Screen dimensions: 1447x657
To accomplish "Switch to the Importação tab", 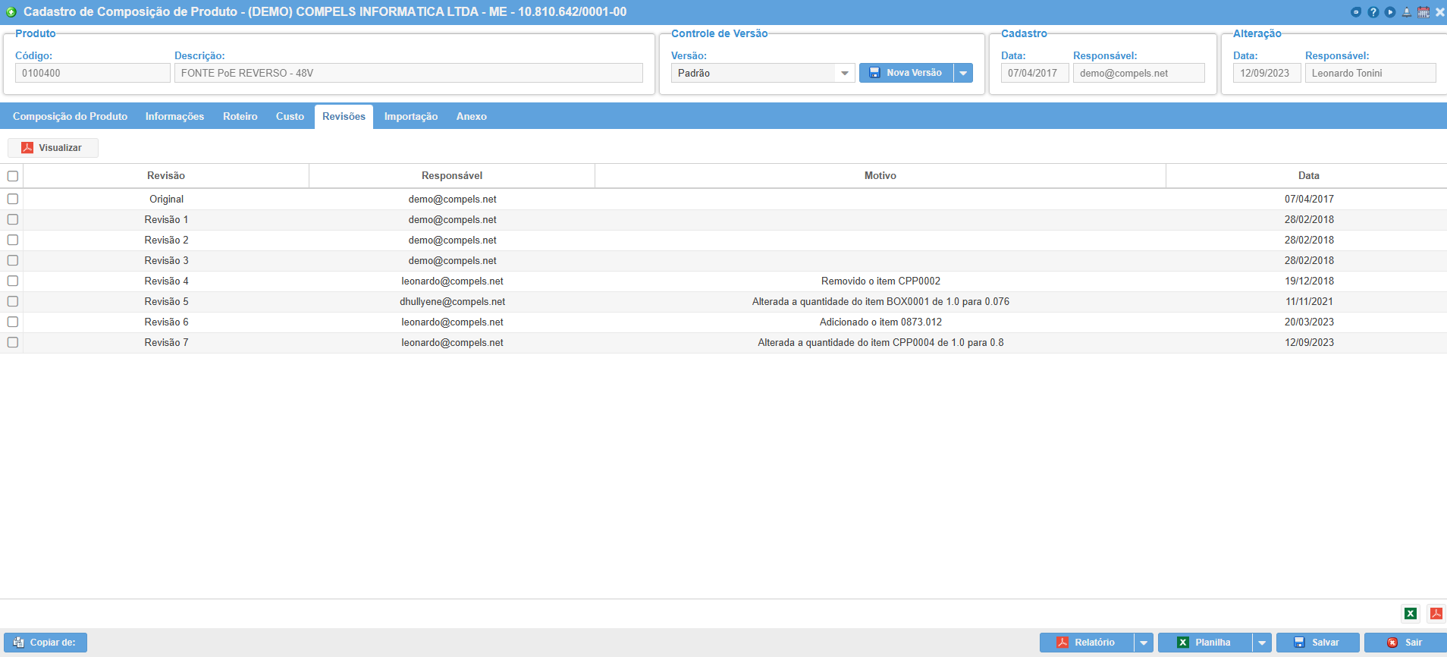I will pos(411,117).
